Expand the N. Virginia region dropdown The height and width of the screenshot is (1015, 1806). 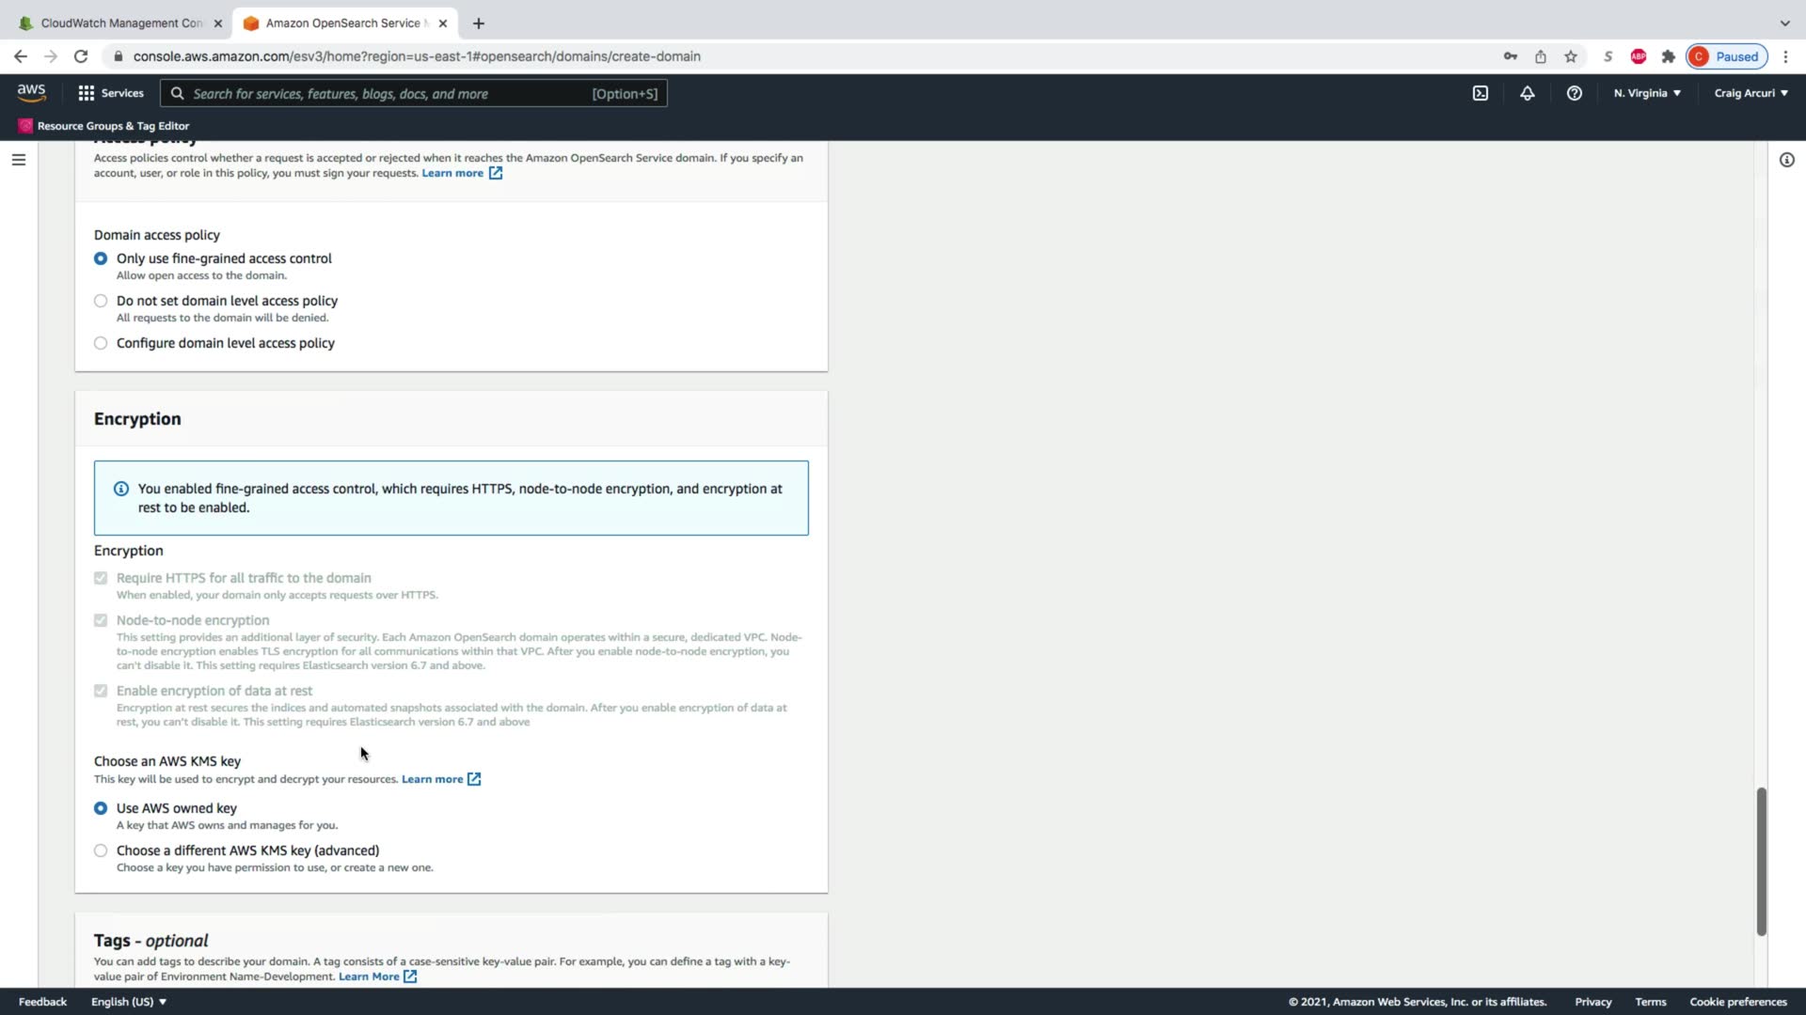click(1646, 93)
